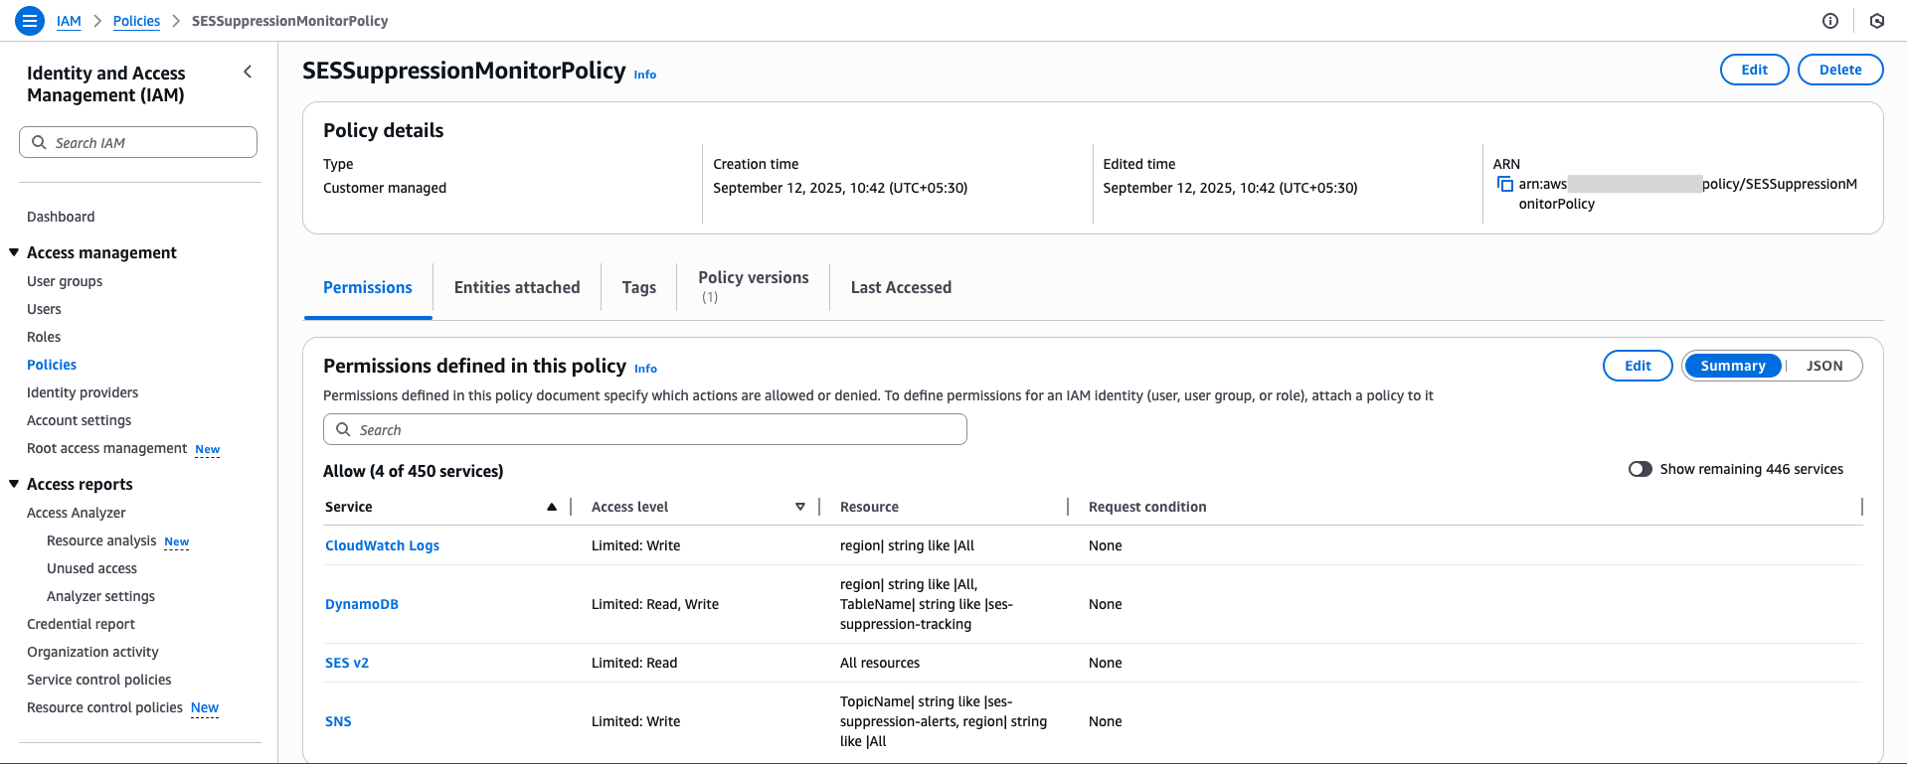The height and width of the screenshot is (764, 1907).
Task: Open CloudWatch Logs service details
Action: (382, 545)
